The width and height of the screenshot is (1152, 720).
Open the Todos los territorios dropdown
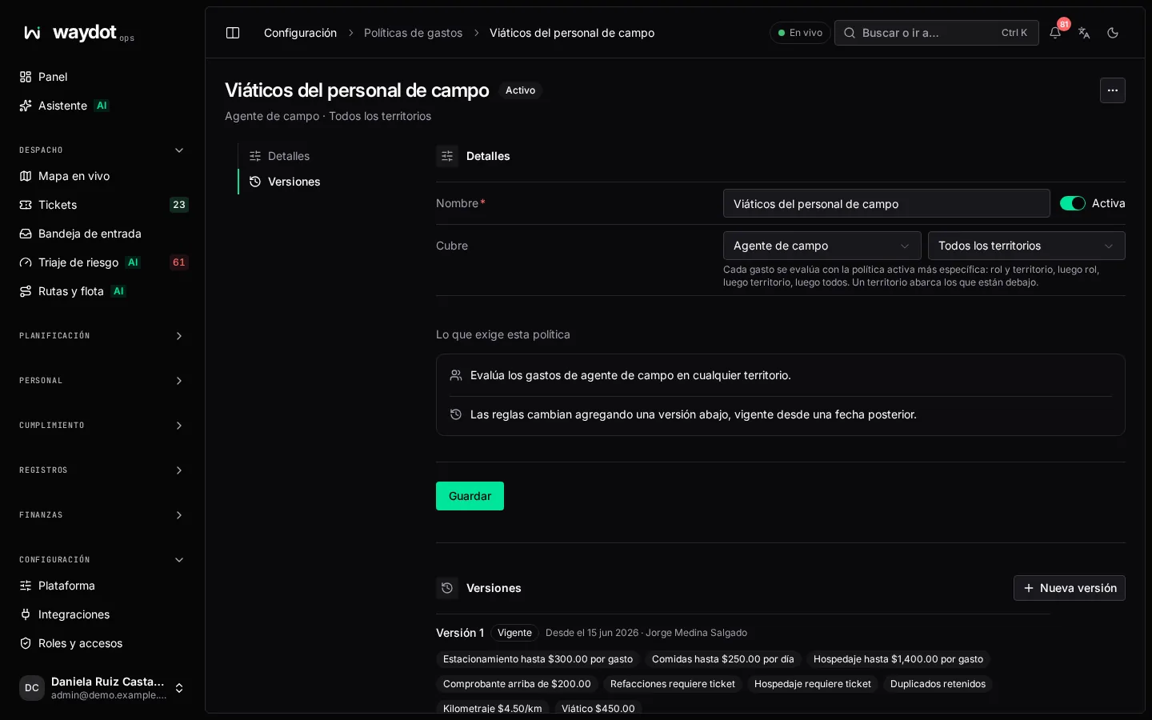click(x=1026, y=246)
